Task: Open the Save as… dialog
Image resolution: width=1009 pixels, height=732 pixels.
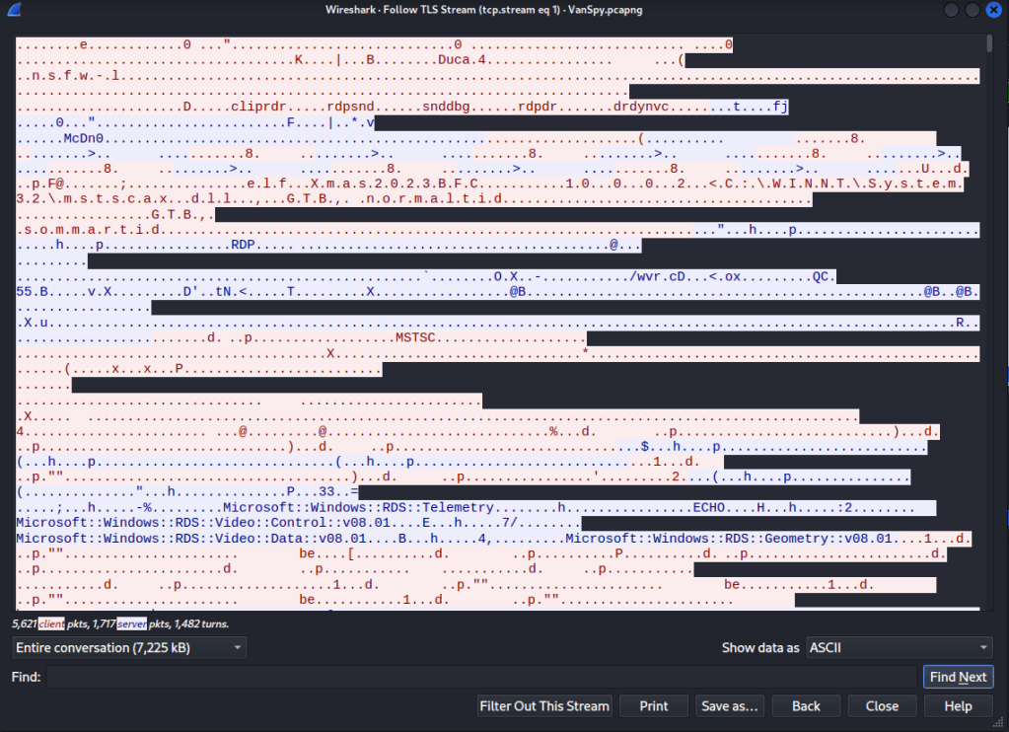Action: pos(730,706)
